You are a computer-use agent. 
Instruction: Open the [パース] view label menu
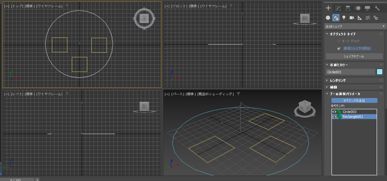pos(178,94)
